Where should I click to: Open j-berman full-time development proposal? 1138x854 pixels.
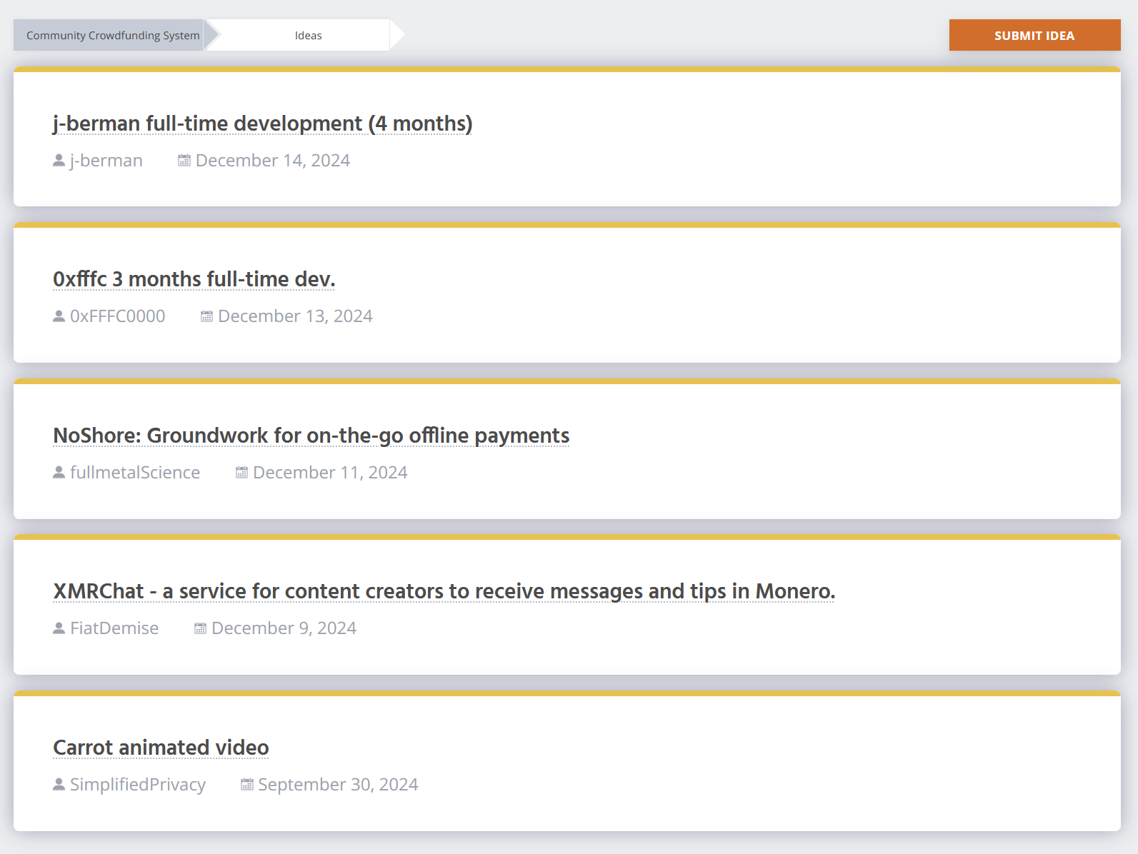[262, 124]
